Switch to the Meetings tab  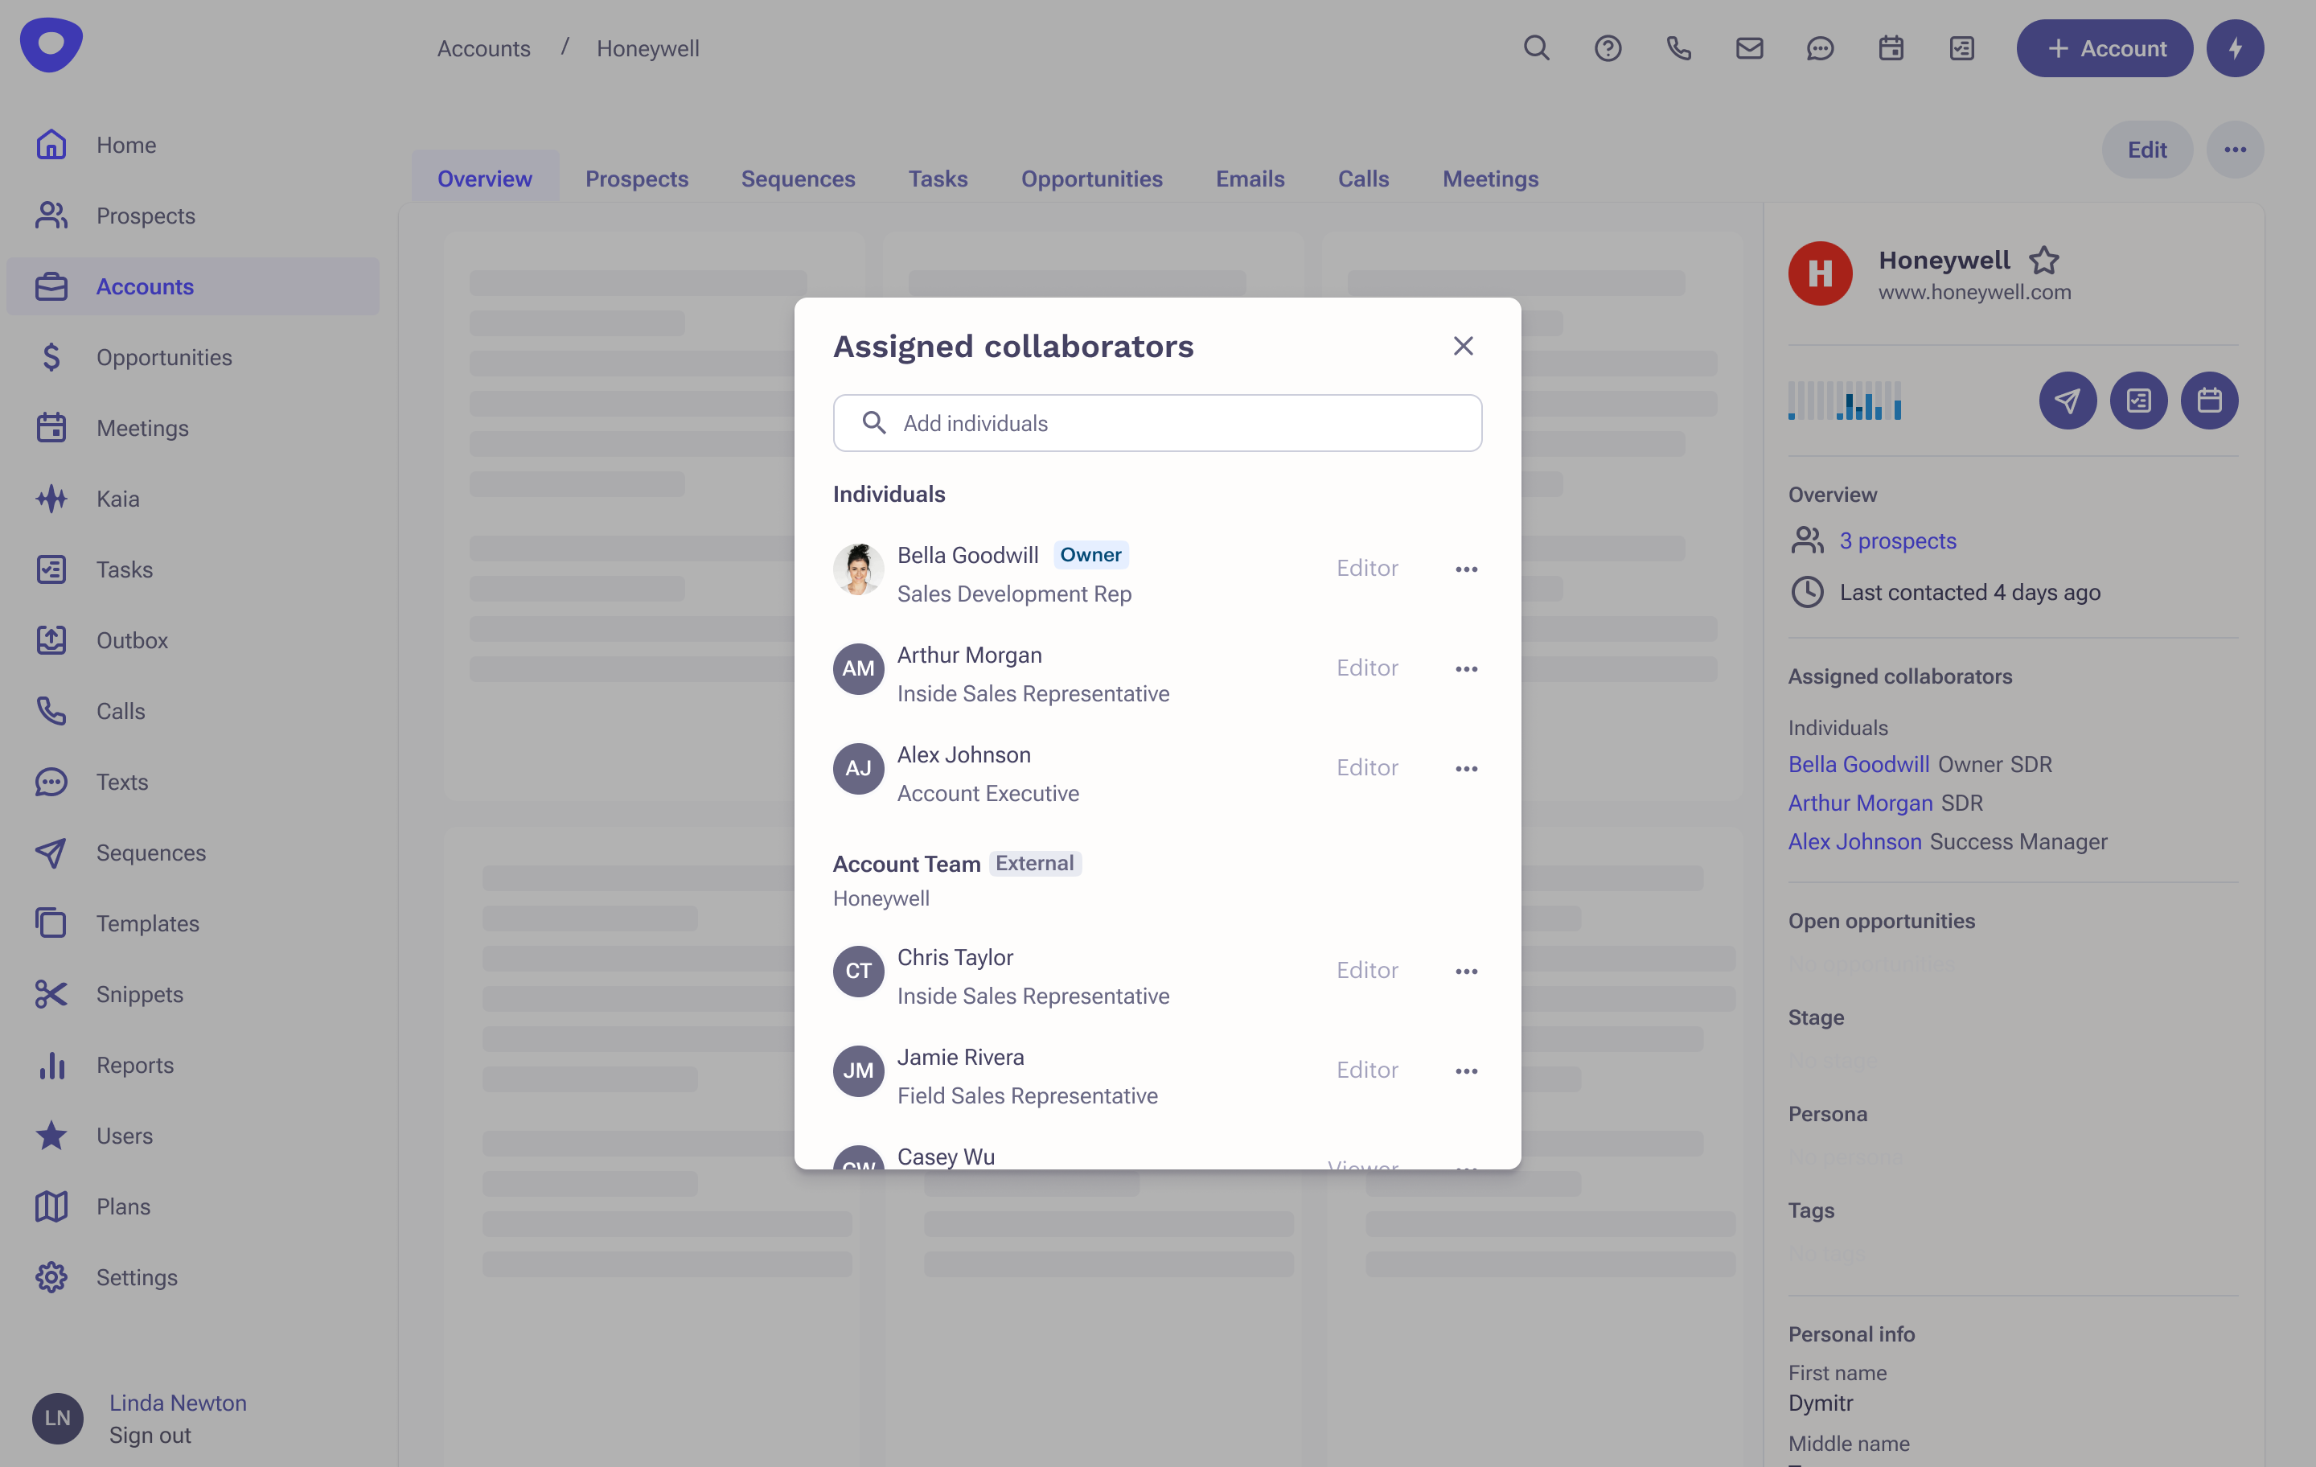(x=1490, y=178)
